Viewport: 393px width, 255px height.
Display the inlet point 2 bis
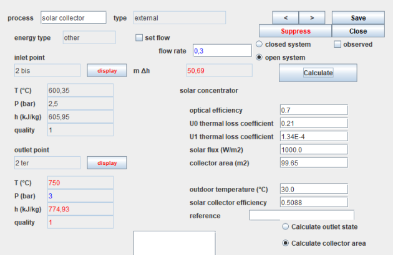[x=107, y=71]
